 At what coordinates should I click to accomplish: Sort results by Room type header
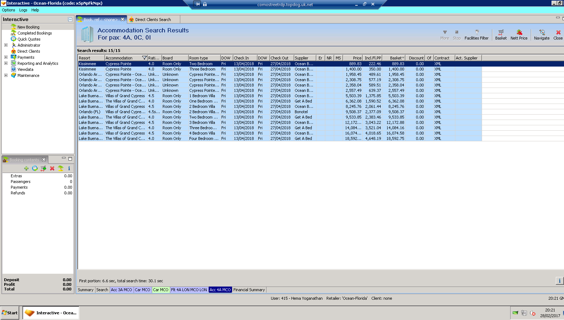pos(204,58)
